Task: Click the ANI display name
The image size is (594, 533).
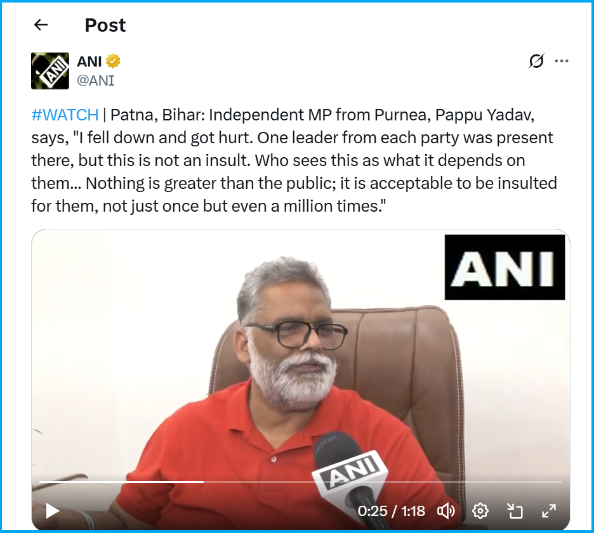Action: coord(89,61)
